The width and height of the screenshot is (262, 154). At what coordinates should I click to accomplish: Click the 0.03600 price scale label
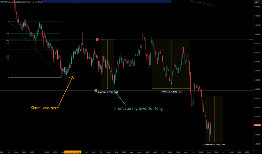(257, 34)
